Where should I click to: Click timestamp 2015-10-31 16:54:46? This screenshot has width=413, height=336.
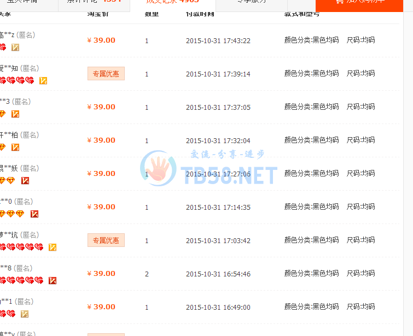(218, 274)
